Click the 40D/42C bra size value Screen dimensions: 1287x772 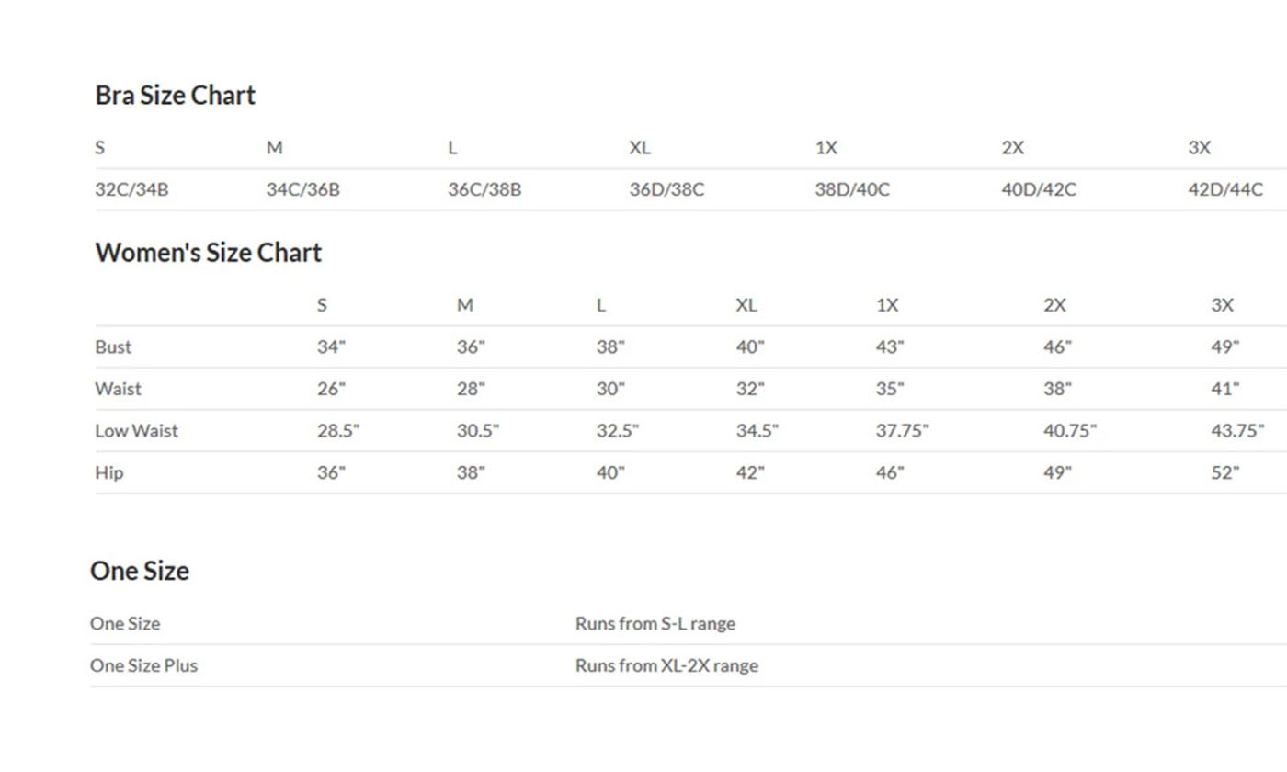pyautogui.click(x=1039, y=190)
